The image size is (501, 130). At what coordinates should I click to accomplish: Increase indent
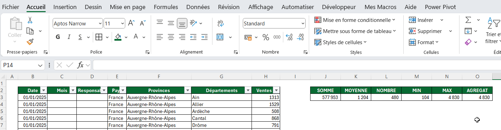coord(204,37)
